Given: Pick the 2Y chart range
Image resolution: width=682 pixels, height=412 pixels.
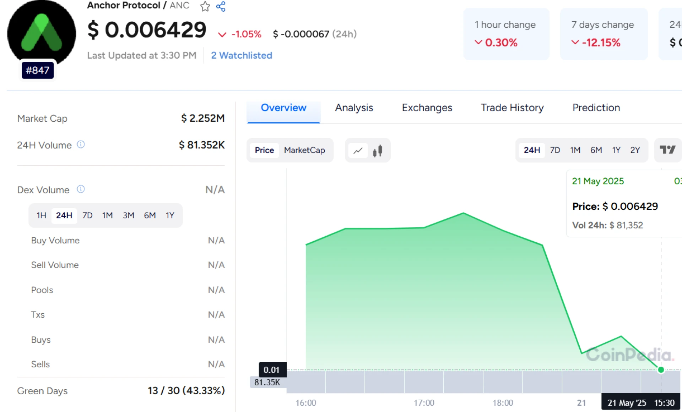Looking at the screenshot, I should (635, 150).
